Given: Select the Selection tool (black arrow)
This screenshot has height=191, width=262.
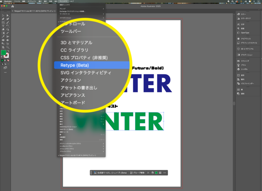Looking at the screenshot, I should (3, 15).
